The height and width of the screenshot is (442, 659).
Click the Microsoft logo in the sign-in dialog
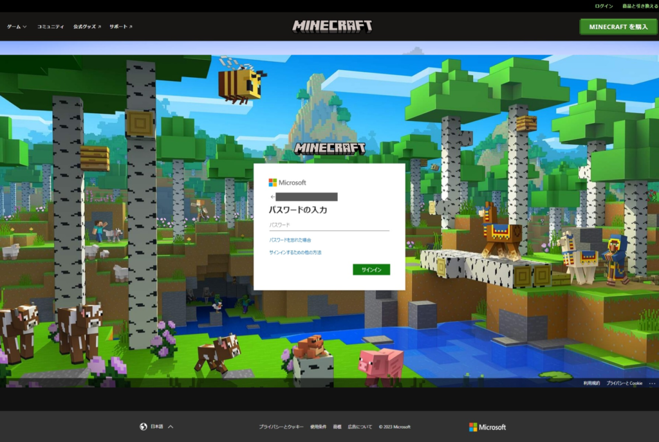tap(288, 182)
